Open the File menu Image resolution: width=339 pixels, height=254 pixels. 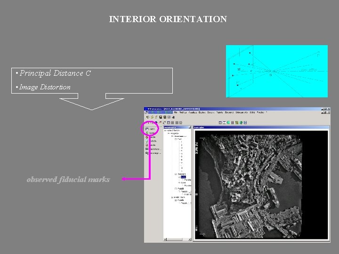(x=176, y=112)
